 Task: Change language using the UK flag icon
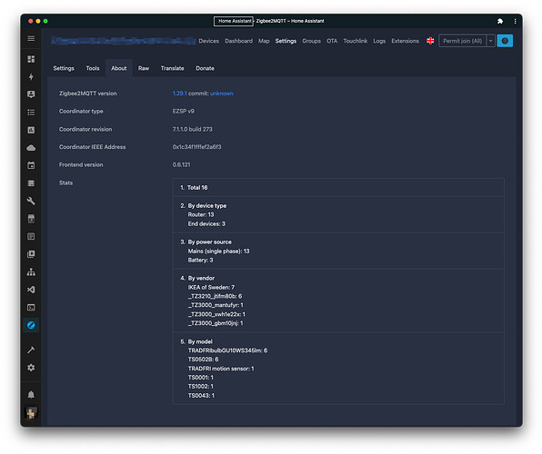pyautogui.click(x=430, y=41)
